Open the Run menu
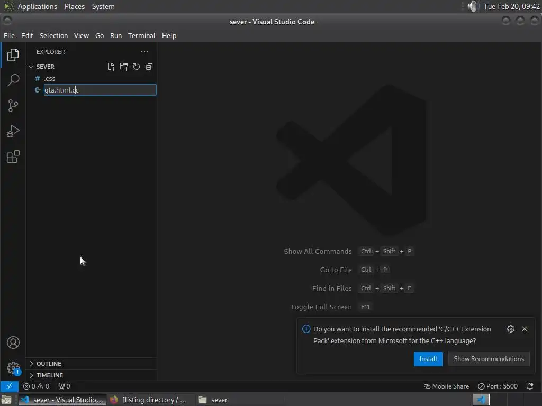Screen dimensions: 542x406 point(116,35)
